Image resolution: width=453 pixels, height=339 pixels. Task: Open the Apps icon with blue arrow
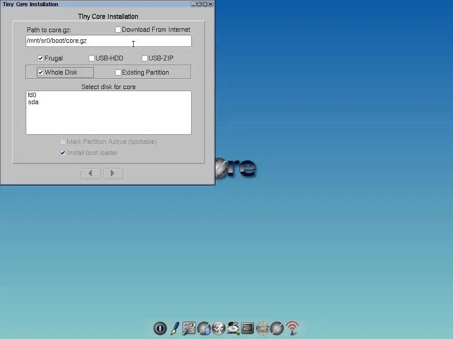(x=204, y=328)
